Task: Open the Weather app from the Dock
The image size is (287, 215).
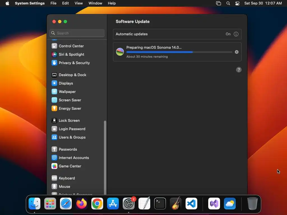Action: [230, 204]
